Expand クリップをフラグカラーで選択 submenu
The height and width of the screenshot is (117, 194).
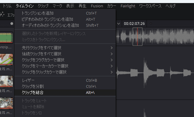pyautogui.click(x=65, y=60)
